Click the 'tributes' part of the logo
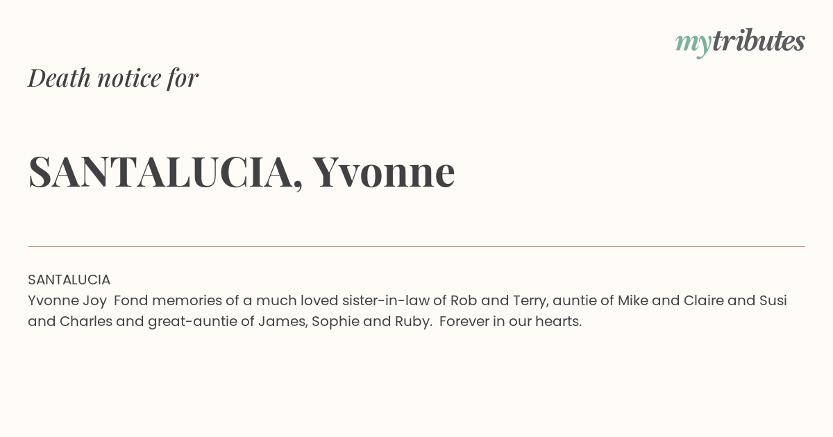This screenshot has width=833, height=437. coord(758,41)
